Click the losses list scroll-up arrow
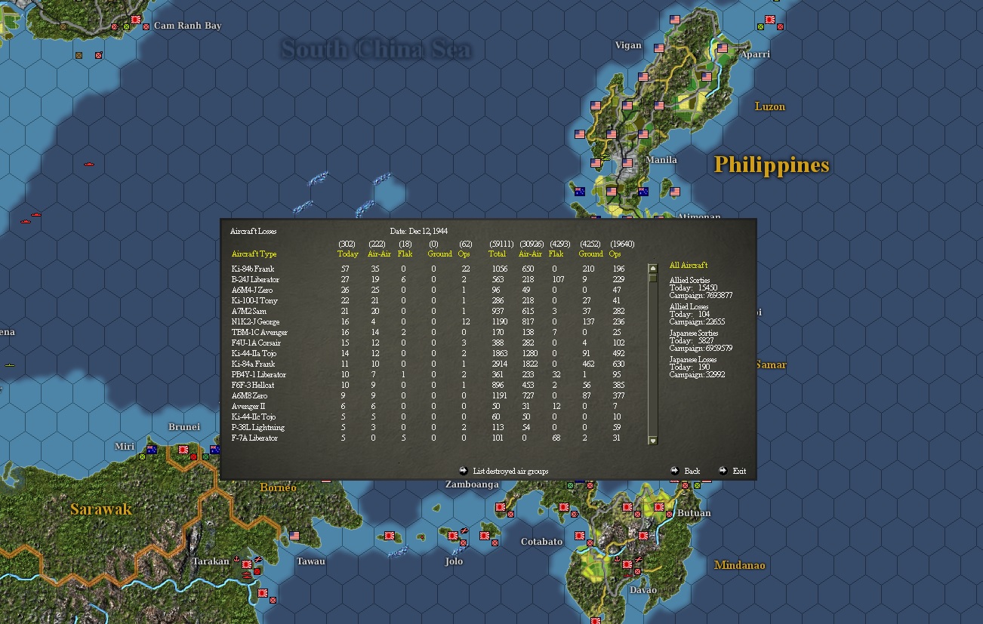983x624 pixels. pyautogui.click(x=653, y=269)
